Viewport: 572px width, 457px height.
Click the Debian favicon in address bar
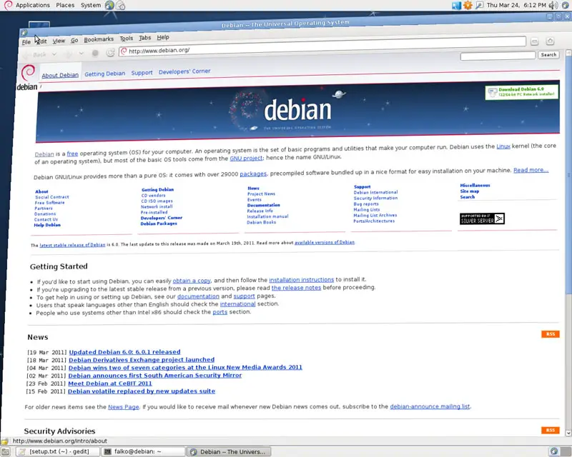pos(124,51)
